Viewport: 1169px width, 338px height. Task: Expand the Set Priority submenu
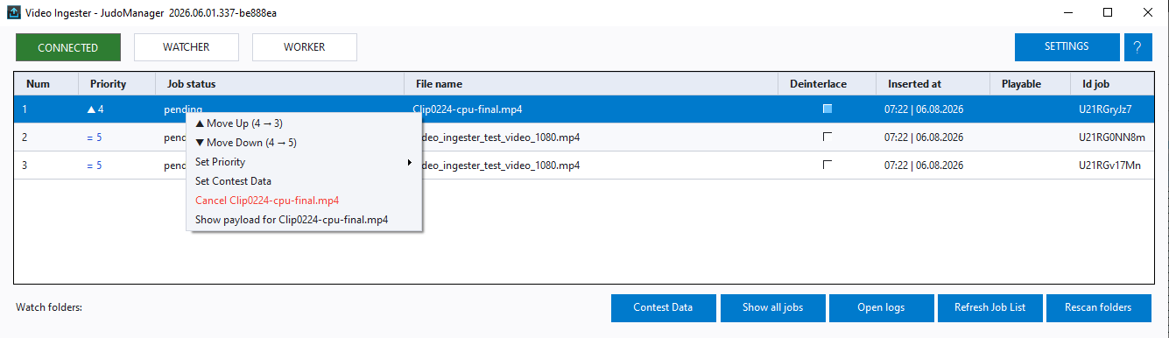304,162
